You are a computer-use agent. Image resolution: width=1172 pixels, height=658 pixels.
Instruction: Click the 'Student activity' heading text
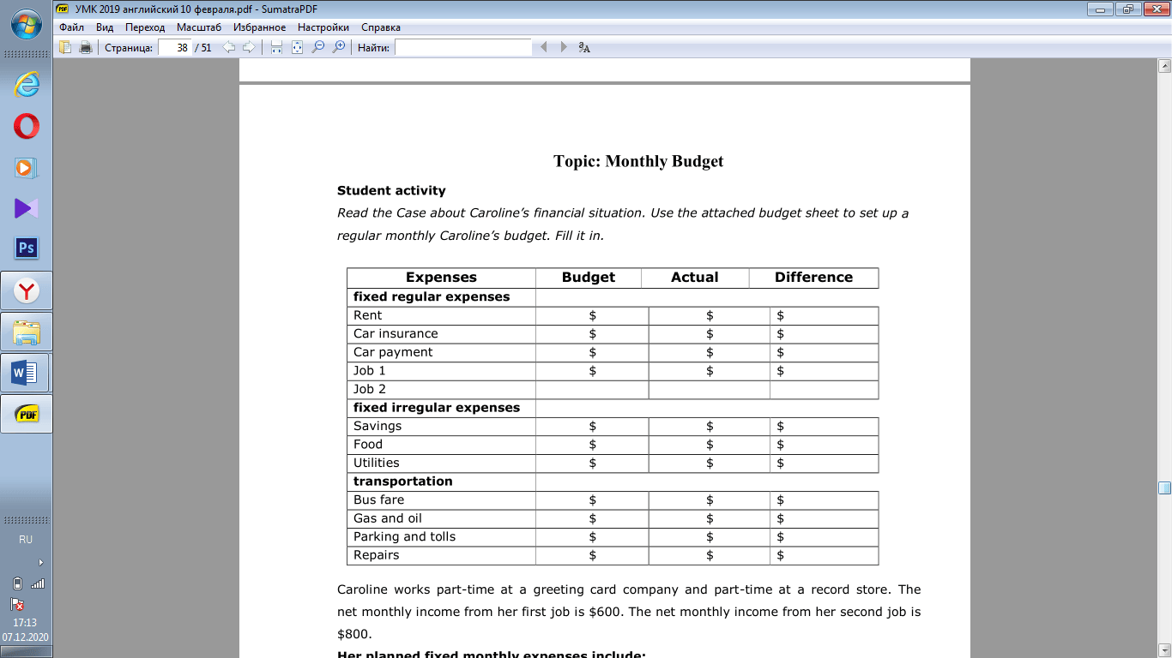point(391,191)
